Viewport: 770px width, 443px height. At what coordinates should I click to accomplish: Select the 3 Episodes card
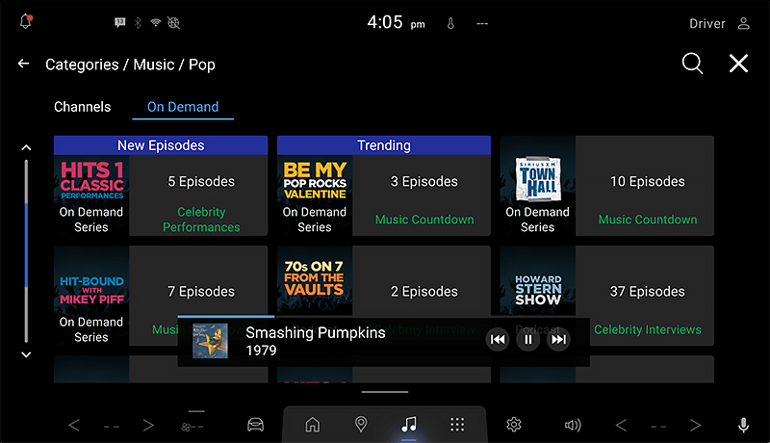[x=422, y=195]
